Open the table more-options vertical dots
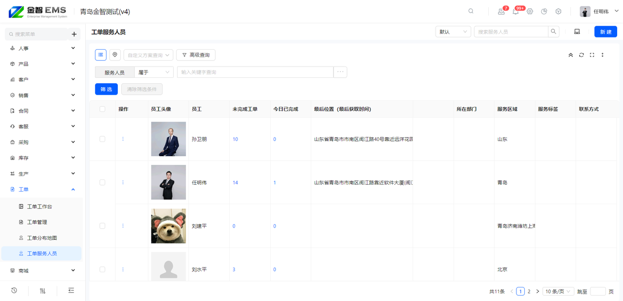Viewport: 623px width, 301px height. click(x=602, y=55)
